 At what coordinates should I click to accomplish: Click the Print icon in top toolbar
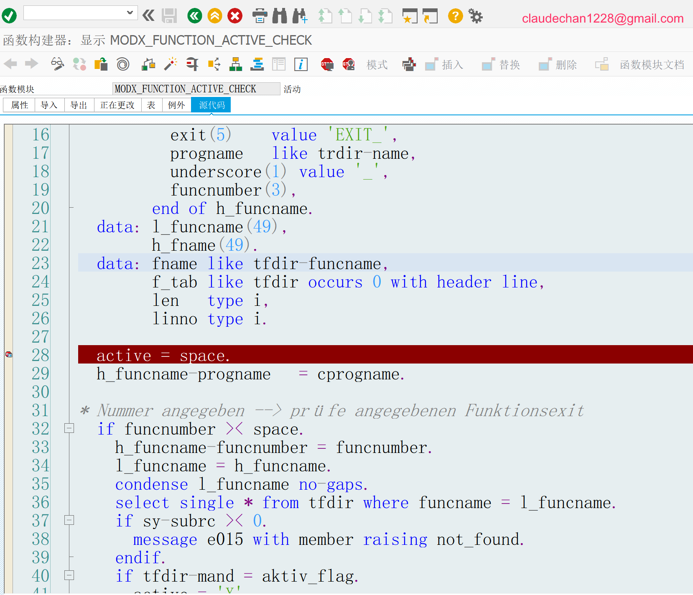[x=260, y=16]
